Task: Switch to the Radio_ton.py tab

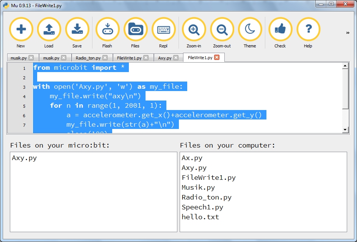Action: coord(88,58)
